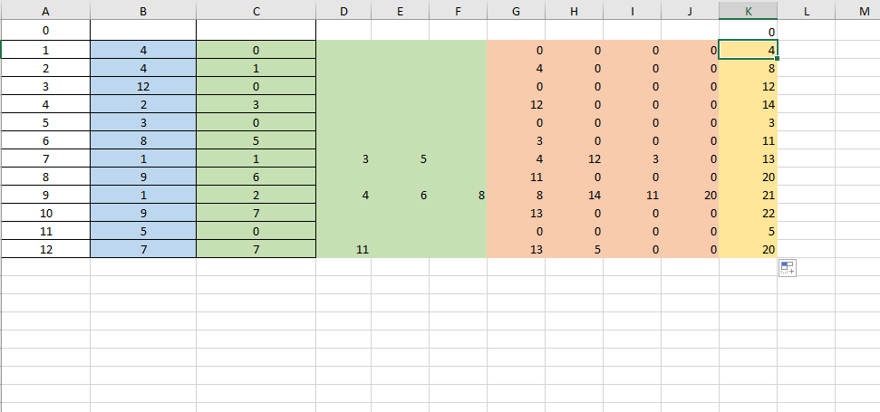Click the selected cell showing 4 in column K

(x=748, y=50)
